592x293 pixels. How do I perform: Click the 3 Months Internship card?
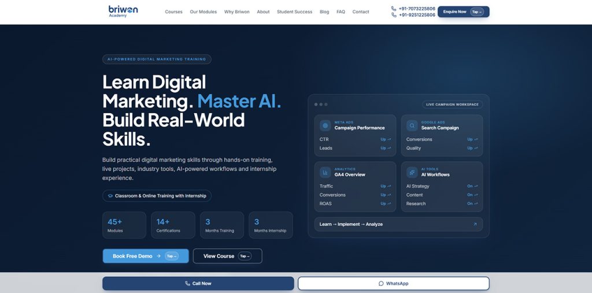(x=271, y=225)
